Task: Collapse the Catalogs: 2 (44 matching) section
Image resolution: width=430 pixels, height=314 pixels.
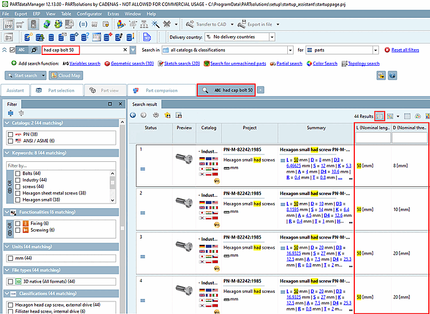Action: pos(7,123)
